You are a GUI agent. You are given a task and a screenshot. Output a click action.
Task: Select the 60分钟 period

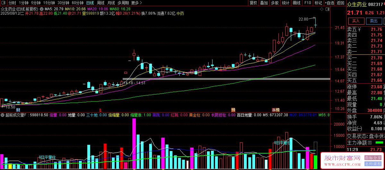click(77, 3)
